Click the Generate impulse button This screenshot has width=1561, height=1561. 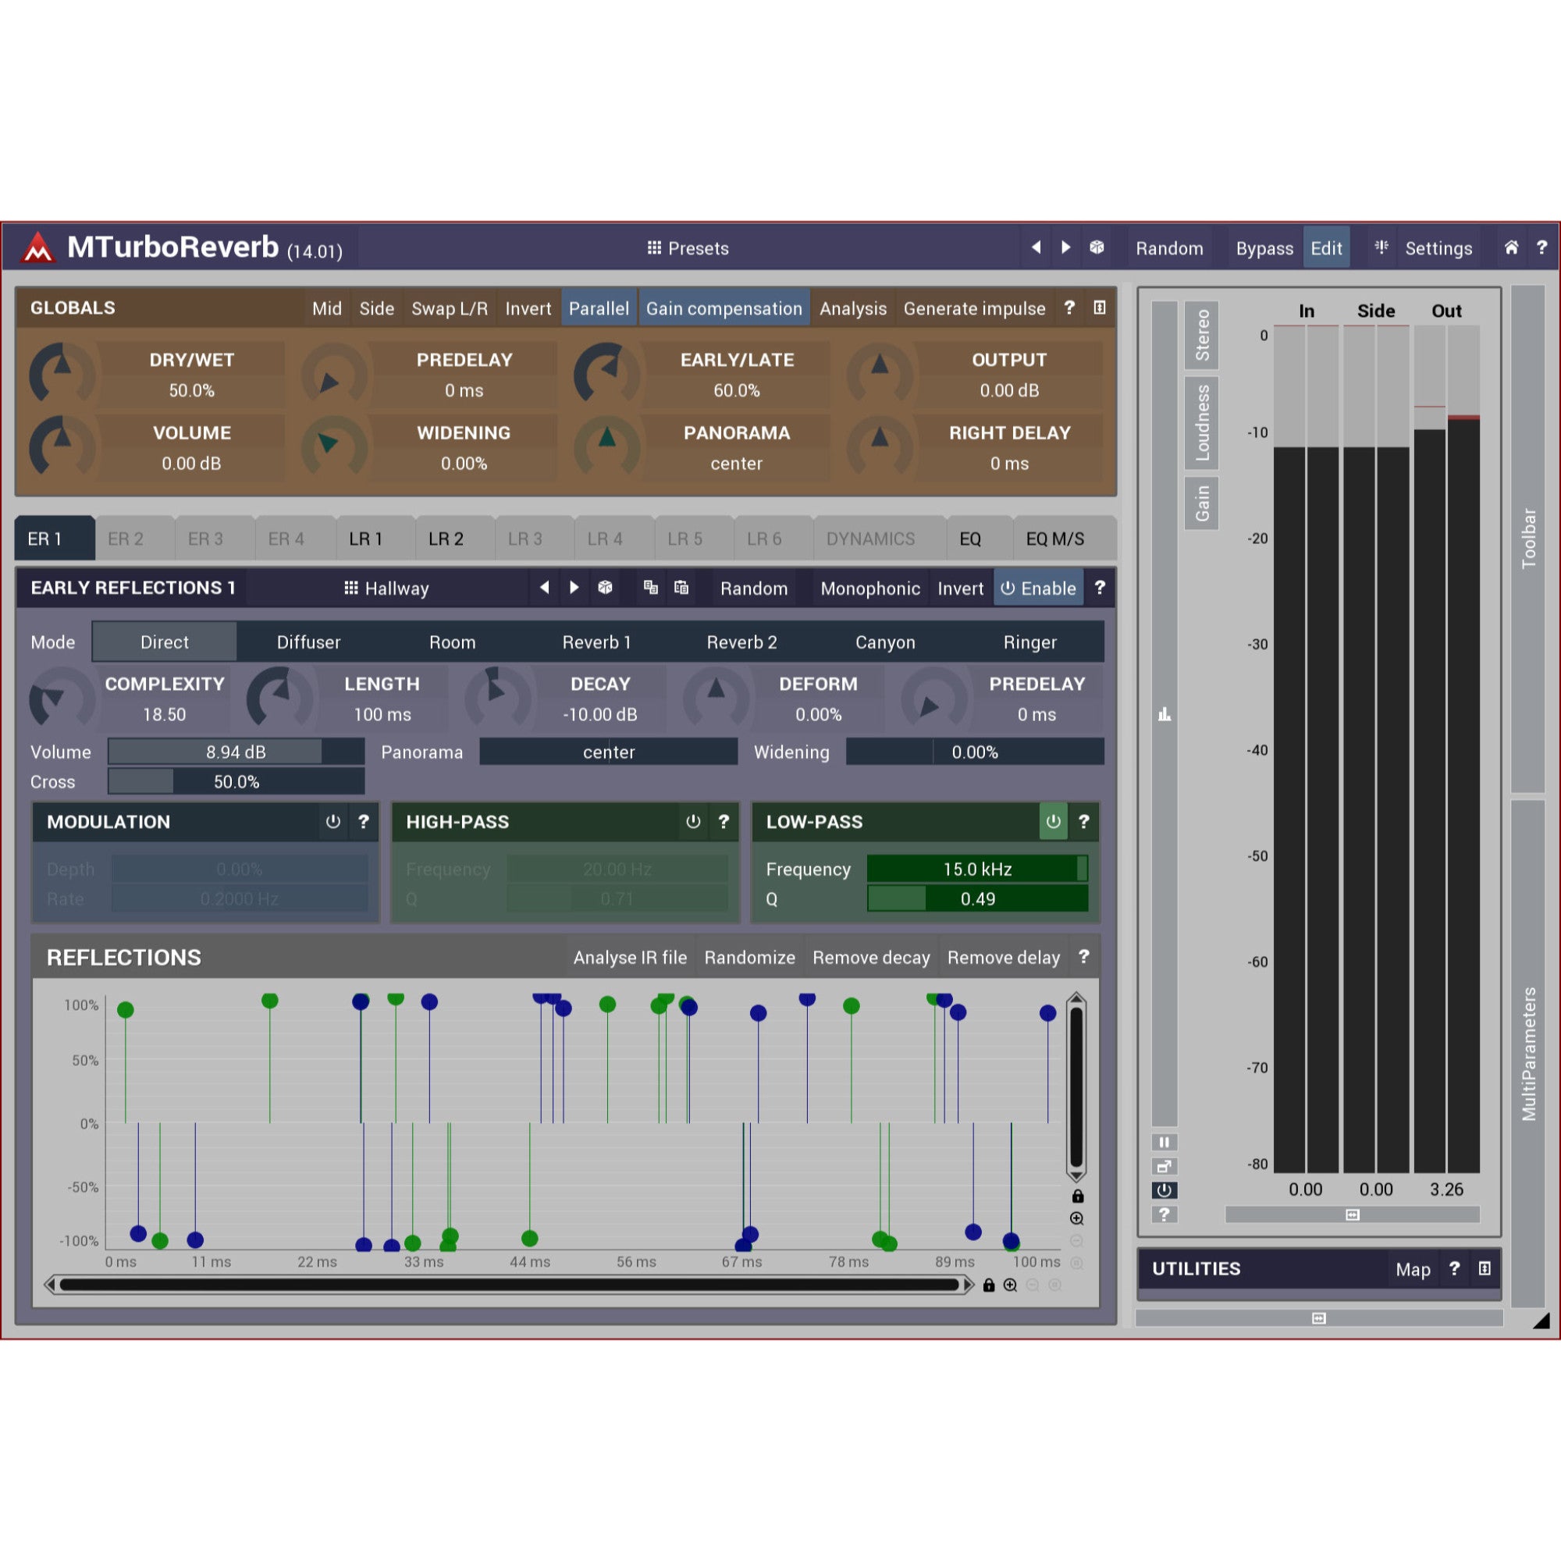[973, 308]
